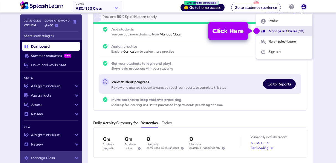Click the Go to Reports button
Viewport: 336px width, 163px height.
(x=279, y=84)
